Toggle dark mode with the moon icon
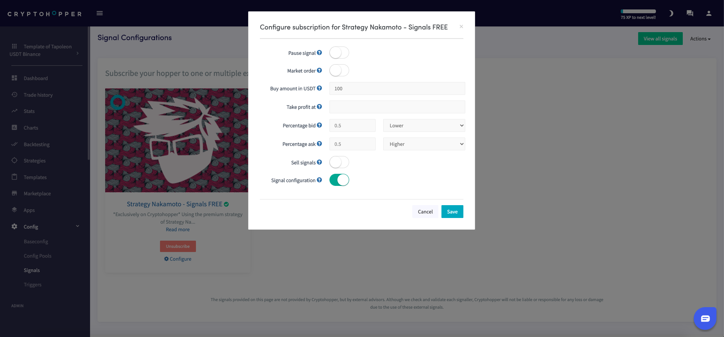 (671, 13)
